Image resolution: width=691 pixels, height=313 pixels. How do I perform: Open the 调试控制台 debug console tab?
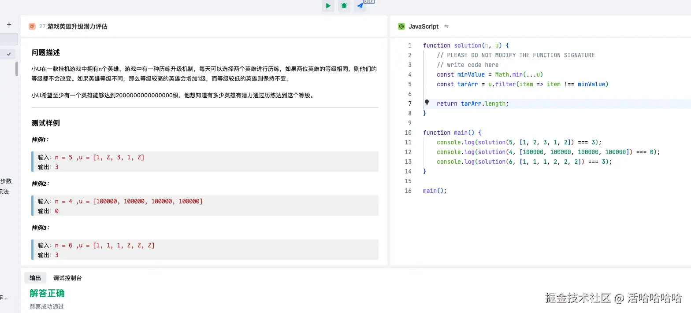click(x=67, y=278)
